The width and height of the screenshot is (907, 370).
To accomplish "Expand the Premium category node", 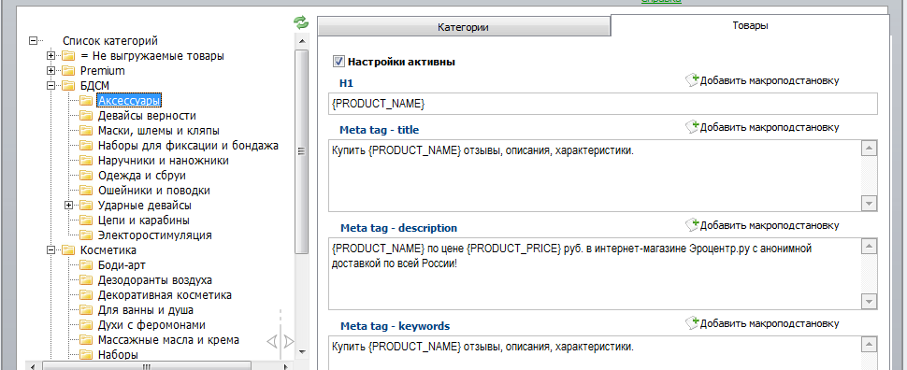I will click(x=50, y=71).
